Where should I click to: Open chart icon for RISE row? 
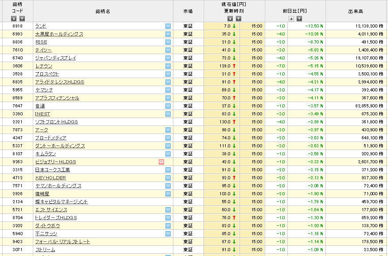(x=168, y=42)
